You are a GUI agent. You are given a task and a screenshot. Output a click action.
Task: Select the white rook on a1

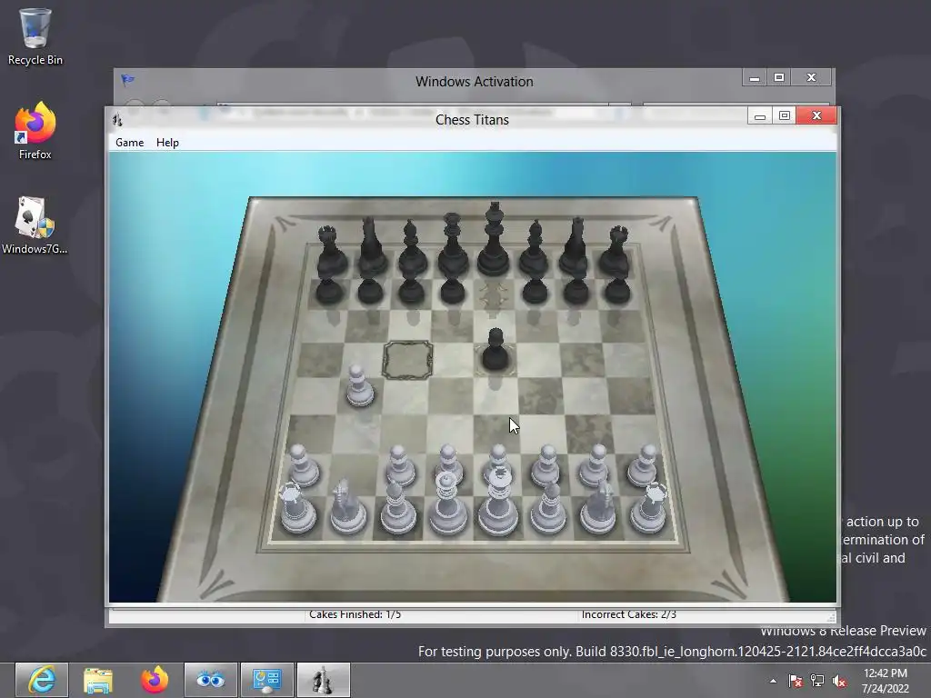(x=297, y=509)
